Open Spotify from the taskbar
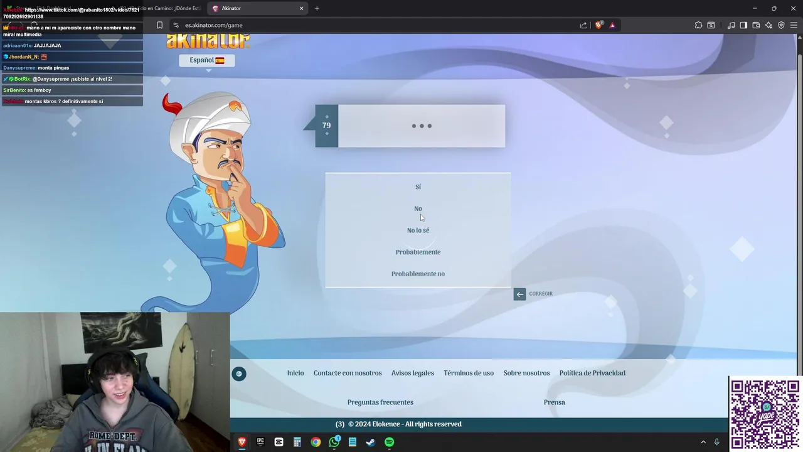The width and height of the screenshot is (803, 452). (x=389, y=442)
